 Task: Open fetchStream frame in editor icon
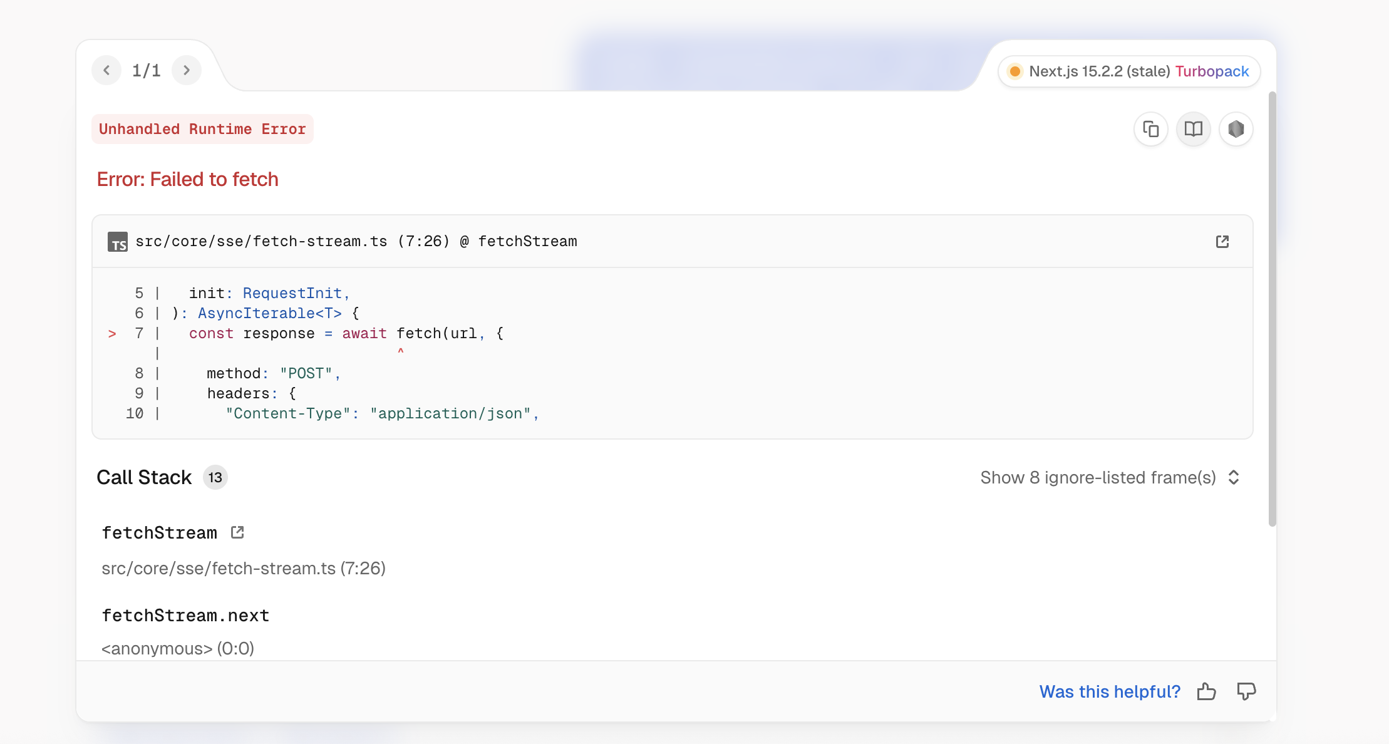coord(237,532)
